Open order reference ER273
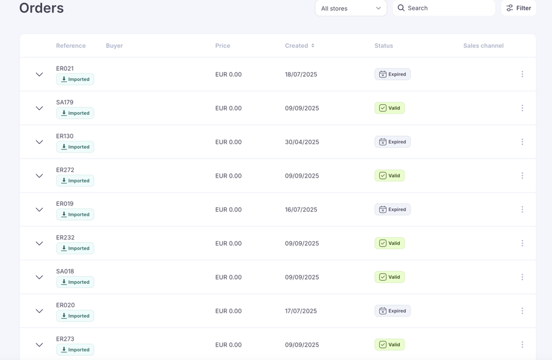 tap(65, 339)
